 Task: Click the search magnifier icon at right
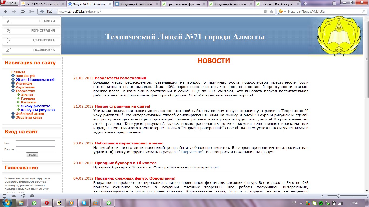(364, 12)
